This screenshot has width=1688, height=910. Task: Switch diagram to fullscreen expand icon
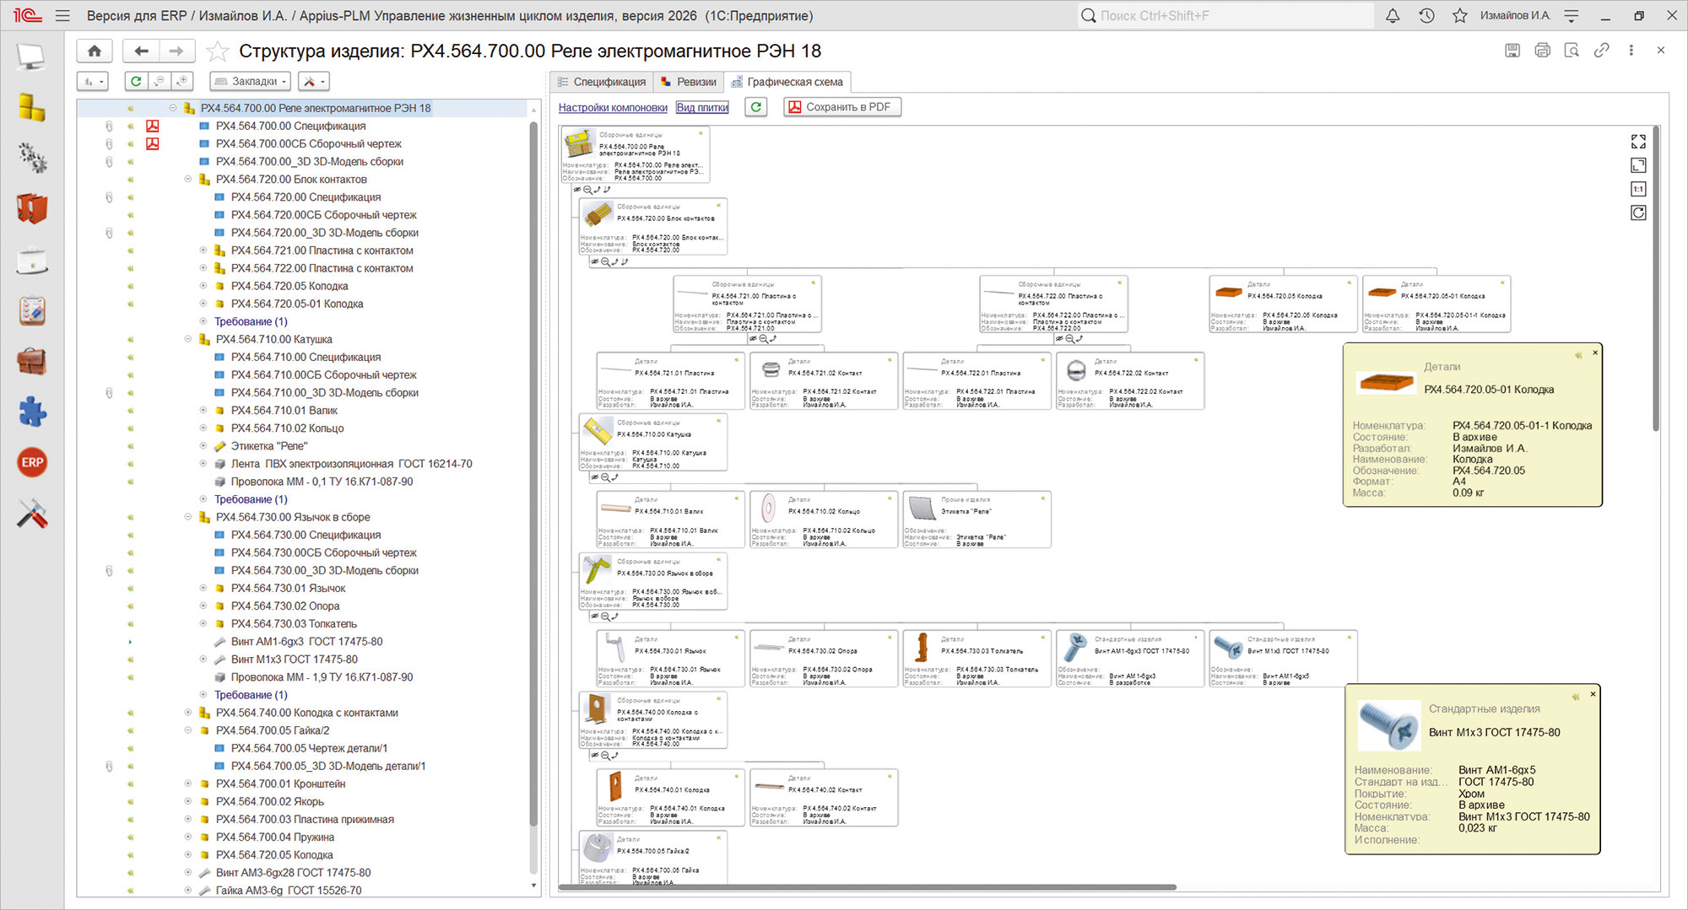[1638, 142]
